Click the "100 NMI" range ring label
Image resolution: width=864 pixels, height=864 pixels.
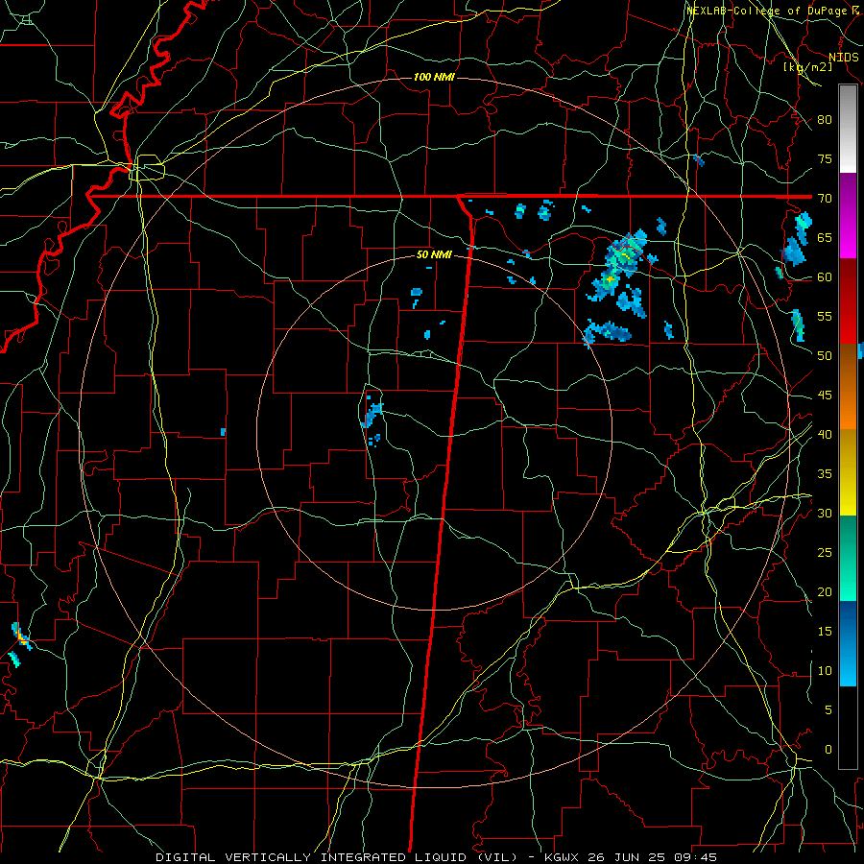tap(434, 77)
